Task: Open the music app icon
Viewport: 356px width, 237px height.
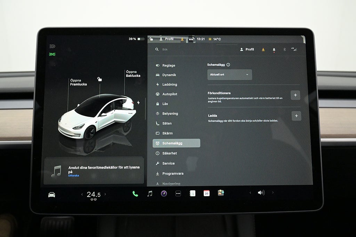Action: click(149, 194)
